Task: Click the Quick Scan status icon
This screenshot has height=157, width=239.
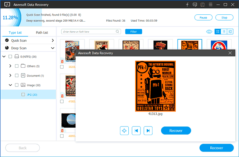Action: 7,40
